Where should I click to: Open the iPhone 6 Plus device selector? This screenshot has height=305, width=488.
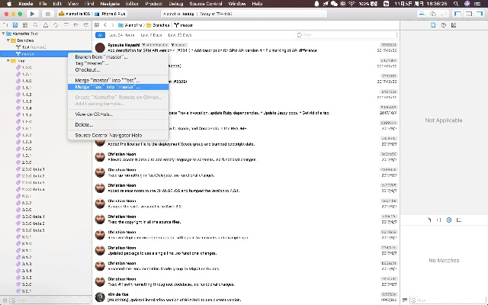[111, 14]
